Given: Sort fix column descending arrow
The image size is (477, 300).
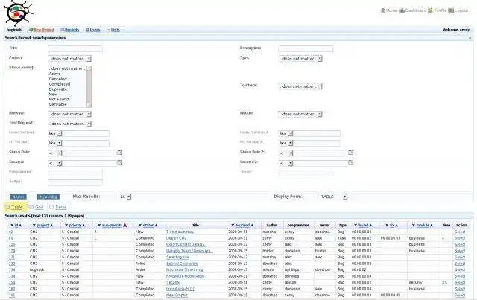Looking at the screenshot, I should coord(387,226).
